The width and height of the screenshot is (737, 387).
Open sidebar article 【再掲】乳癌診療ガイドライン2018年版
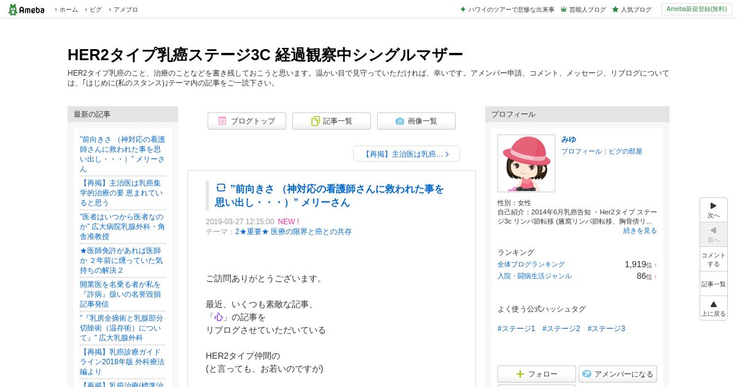point(122,362)
